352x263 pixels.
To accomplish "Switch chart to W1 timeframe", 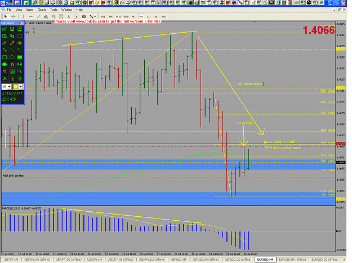I will (x=157, y=16).
